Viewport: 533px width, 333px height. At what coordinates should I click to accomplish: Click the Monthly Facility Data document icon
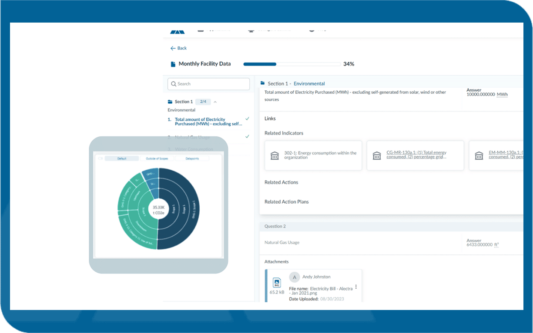point(173,64)
